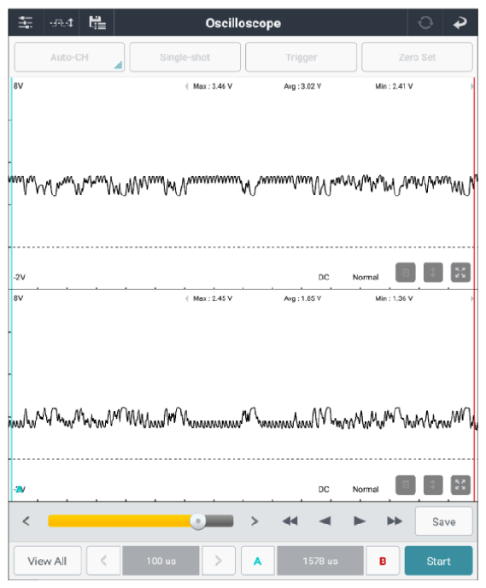Decrease the 100 us time base
This screenshot has height=588, width=486.
click(103, 561)
